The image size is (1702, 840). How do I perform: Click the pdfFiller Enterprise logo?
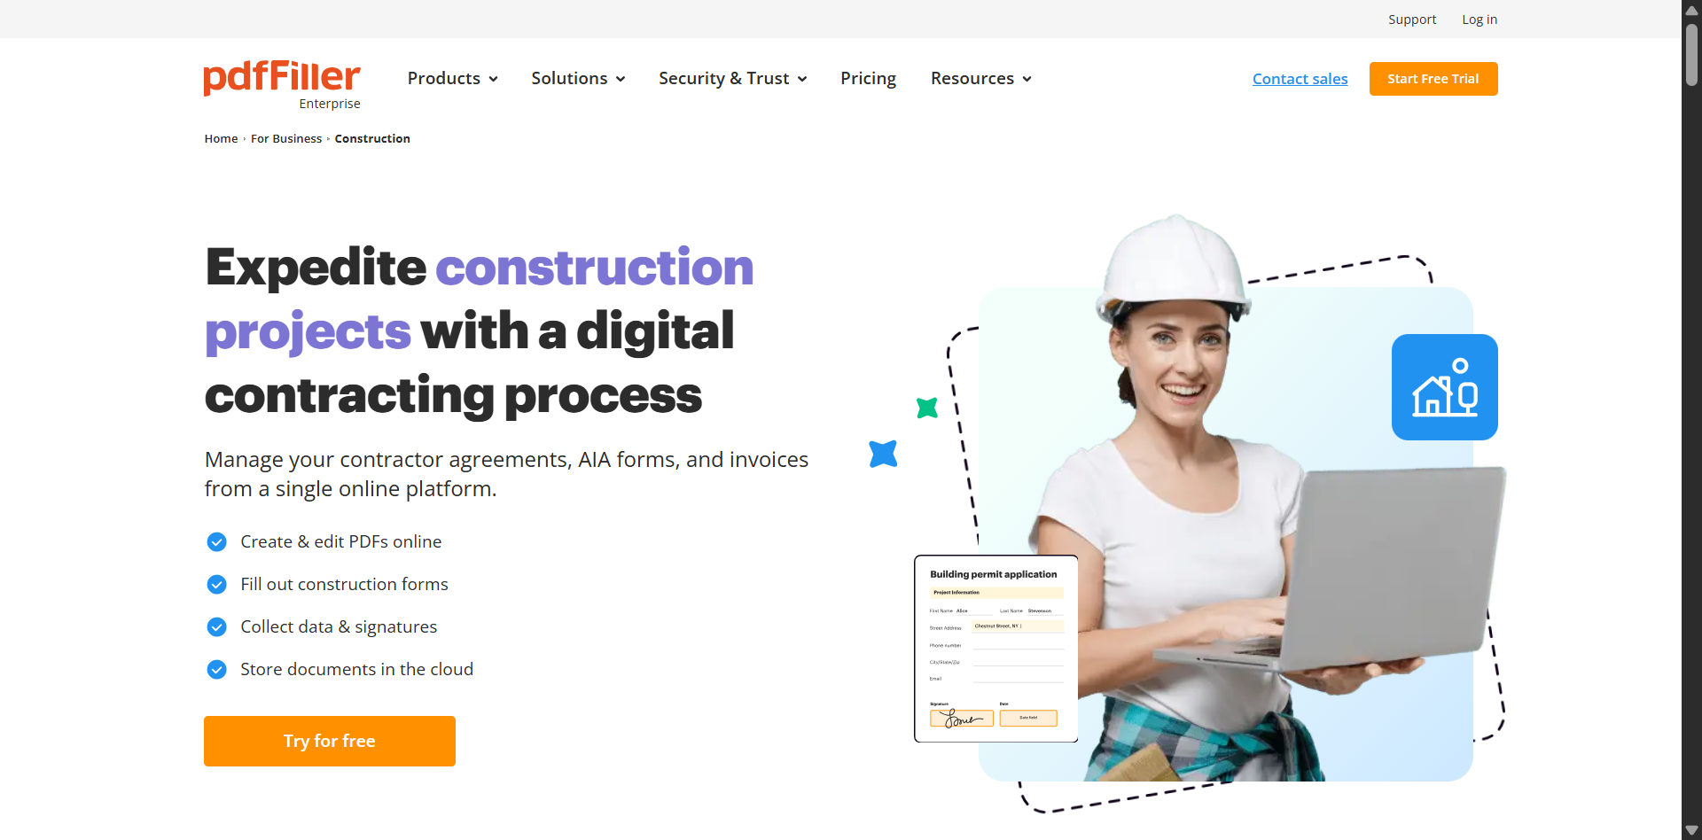(282, 85)
